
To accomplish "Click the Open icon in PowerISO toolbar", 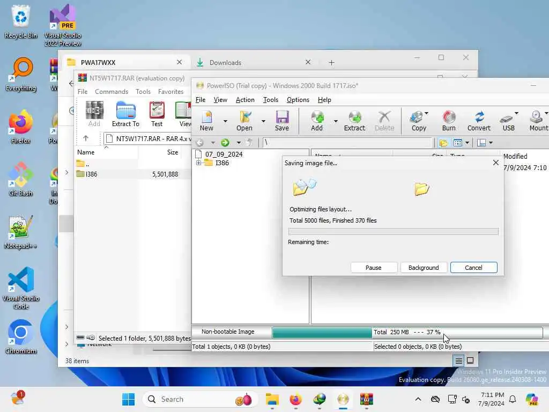I will point(244,121).
